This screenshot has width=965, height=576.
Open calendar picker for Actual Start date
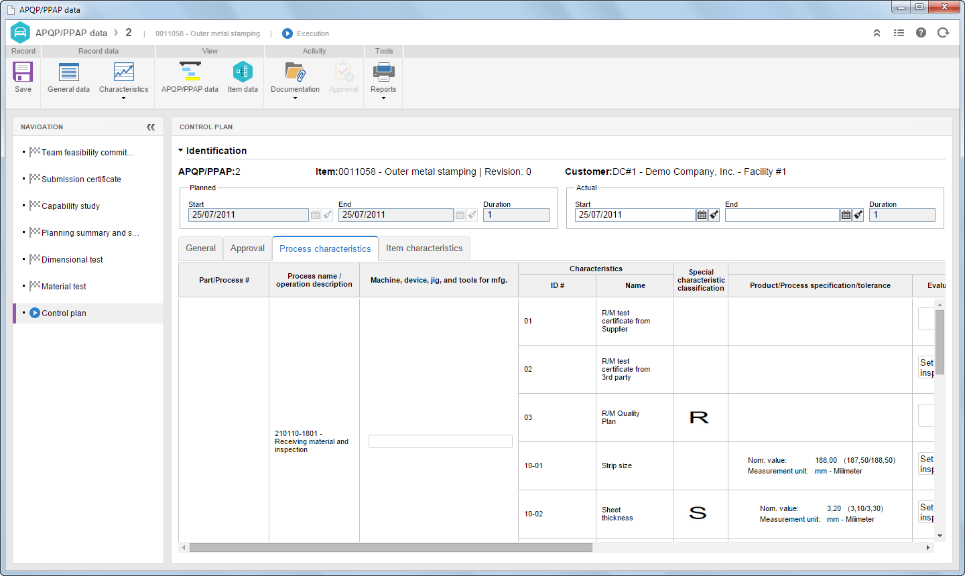click(702, 215)
